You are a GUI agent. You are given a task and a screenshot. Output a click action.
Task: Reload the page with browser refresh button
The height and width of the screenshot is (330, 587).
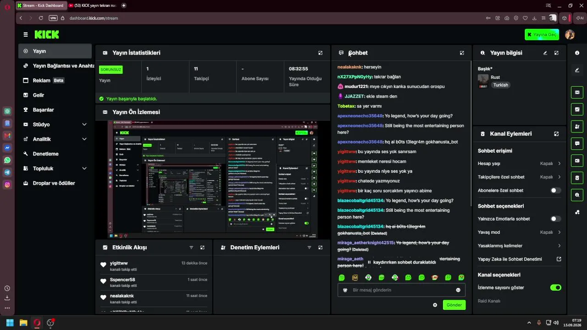point(41,18)
